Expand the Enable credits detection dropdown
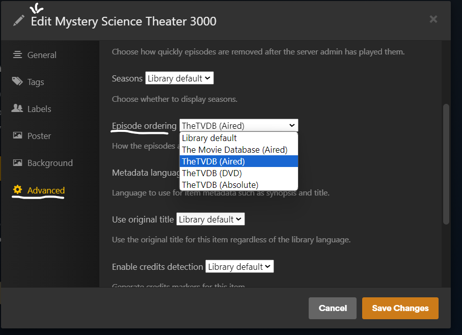 point(239,267)
